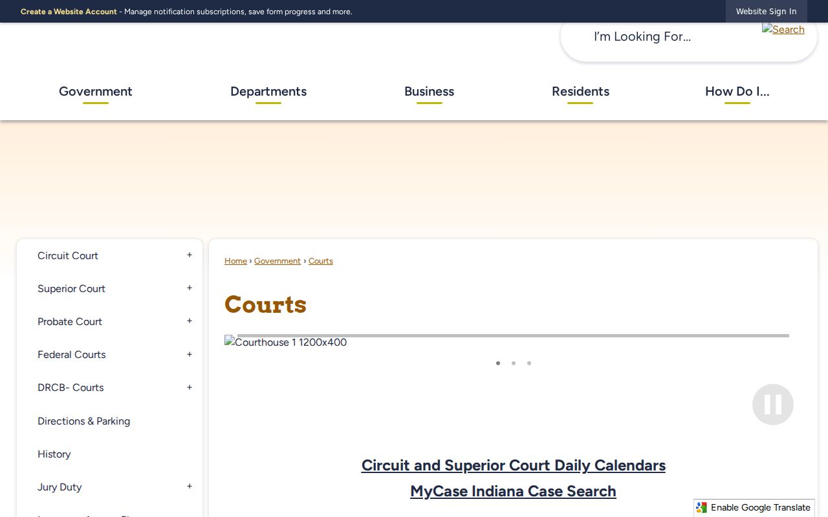The image size is (828, 517).
Task: Open Circuit Court sidebar link
Action: (x=68, y=256)
